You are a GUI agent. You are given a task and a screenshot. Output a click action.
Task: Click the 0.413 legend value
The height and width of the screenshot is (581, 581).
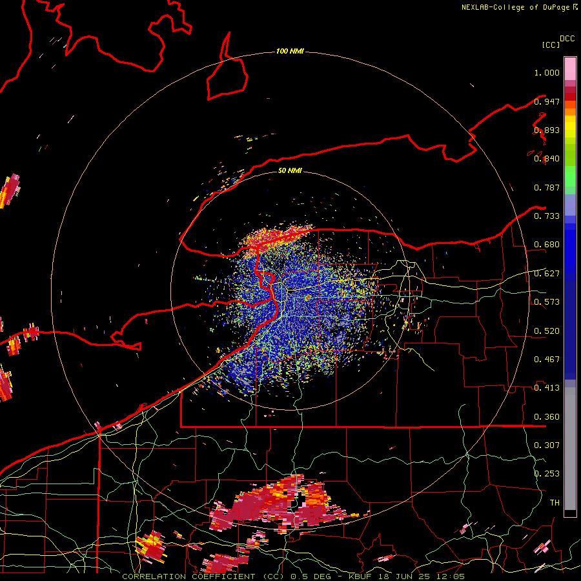point(547,388)
